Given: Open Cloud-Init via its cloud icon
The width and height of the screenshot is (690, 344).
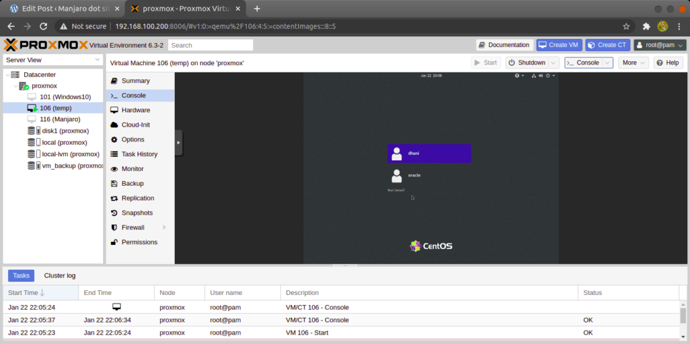Looking at the screenshot, I should click(114, 125).
